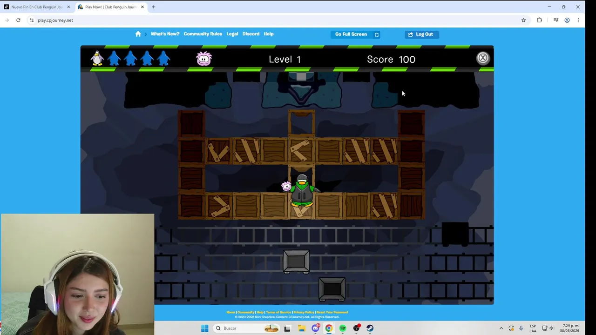The image size is (596, 335).
Task: Click the small pink puffle beside the penguin
Action: [286, 186]
